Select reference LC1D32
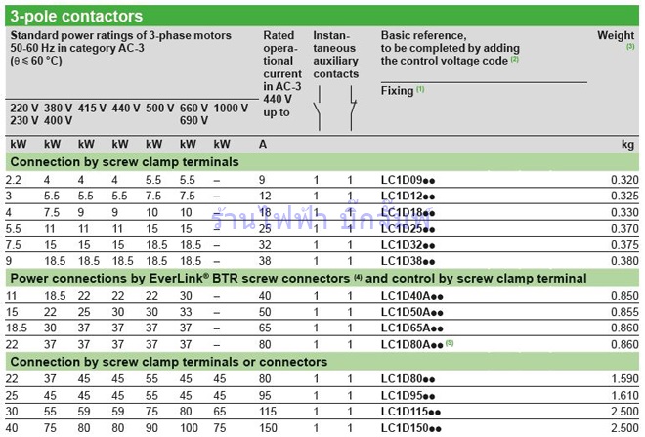Screen dimensions: 645x437 coord(408,244)
